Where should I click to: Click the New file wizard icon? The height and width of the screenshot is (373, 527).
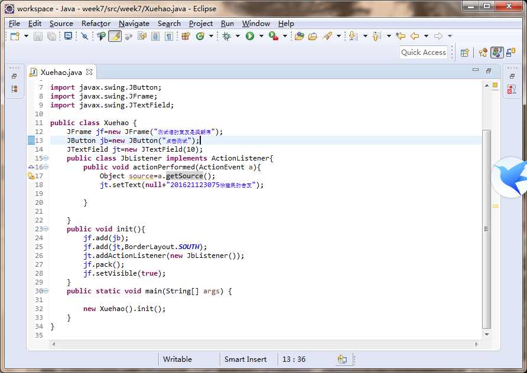point(15,36)
